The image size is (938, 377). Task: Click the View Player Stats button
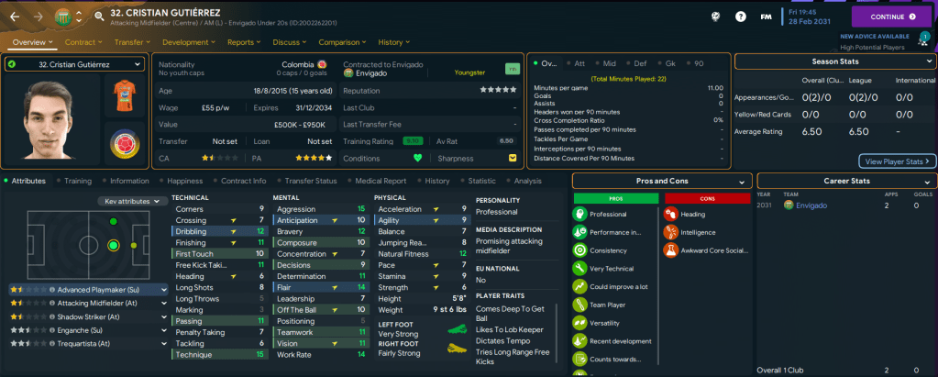[x=898, y=161]
